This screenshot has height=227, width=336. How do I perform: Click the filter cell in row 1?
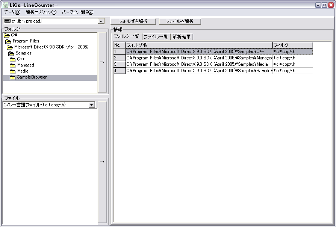tap(293, 51)
